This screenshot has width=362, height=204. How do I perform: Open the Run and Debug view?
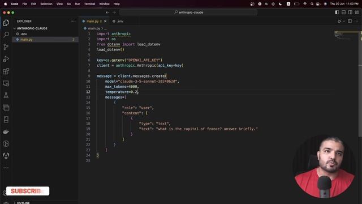coord(6,59)
